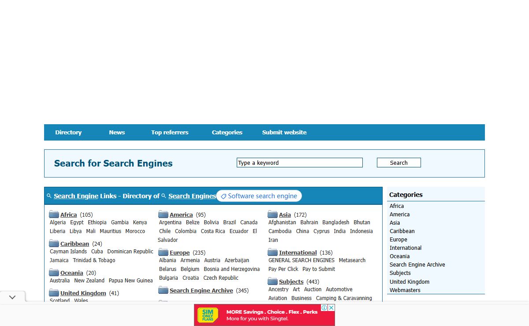Close the Singtel banner ad
The height and width of the screenshot is (326, 529).
(x=332, y=307)
